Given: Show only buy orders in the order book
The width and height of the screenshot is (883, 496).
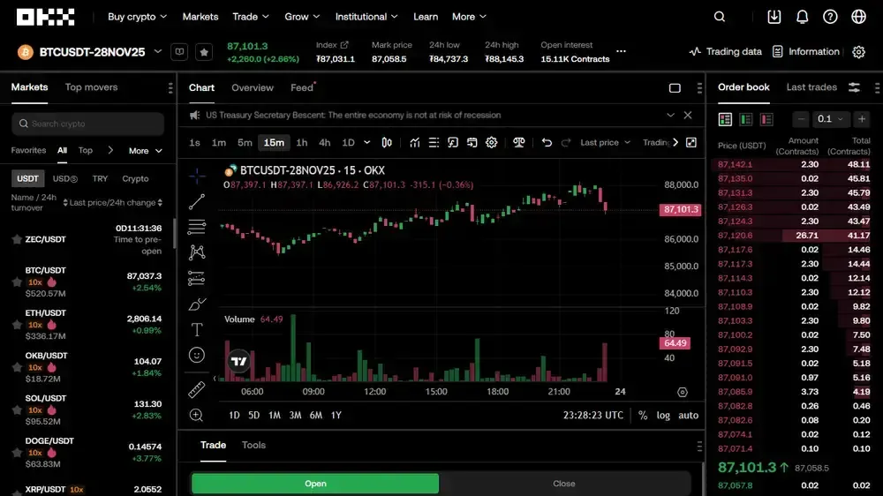Looking at the screenshot, I should (x=746, y=119).
